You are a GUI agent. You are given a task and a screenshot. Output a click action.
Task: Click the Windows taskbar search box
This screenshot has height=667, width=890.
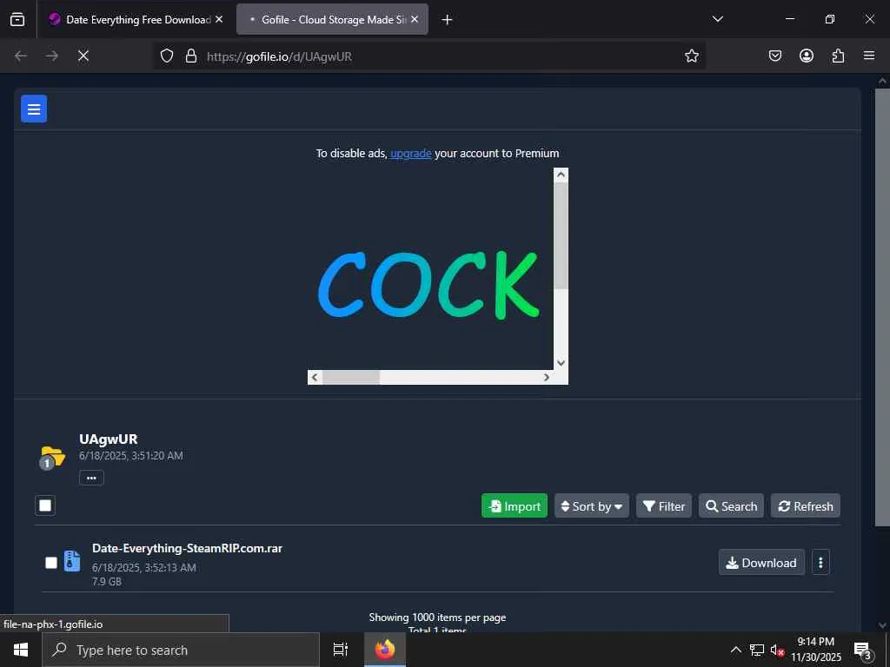coord(181,650)
